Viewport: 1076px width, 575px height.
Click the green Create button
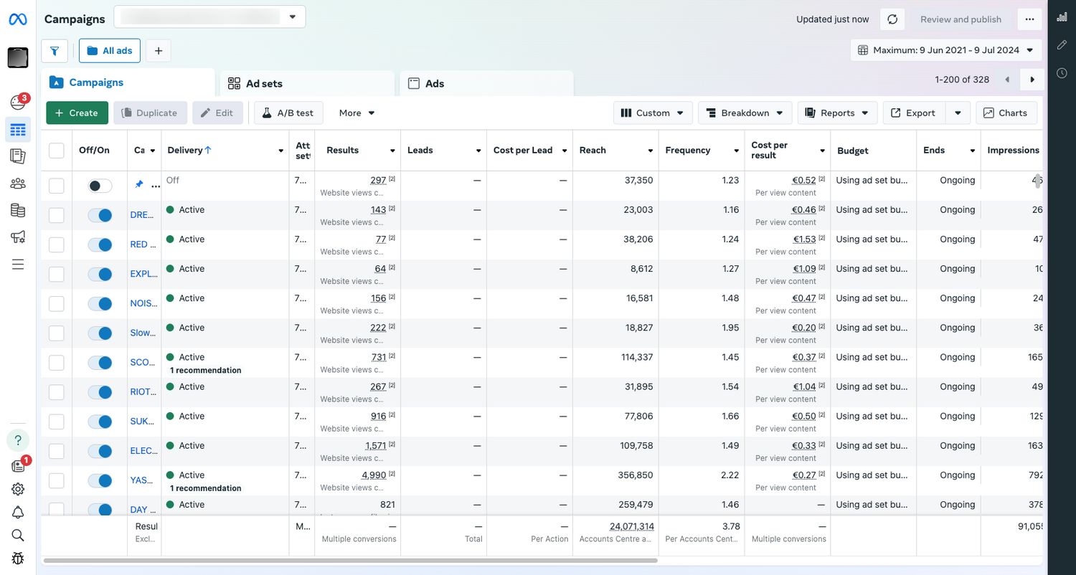coord(77,113)
